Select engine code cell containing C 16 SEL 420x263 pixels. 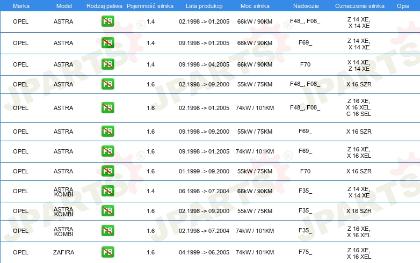click(359, 107)
